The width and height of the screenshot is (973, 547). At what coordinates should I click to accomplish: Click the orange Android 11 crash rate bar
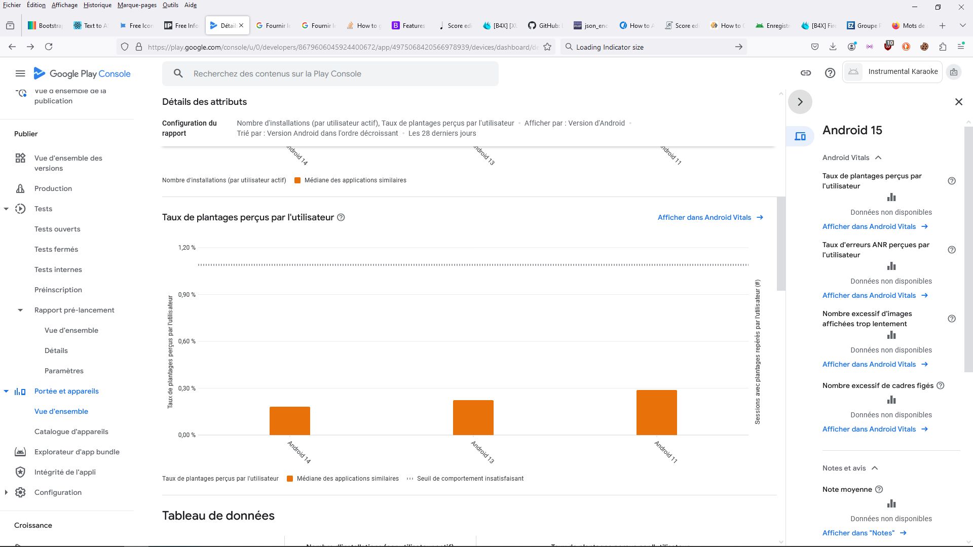point(657,413)
